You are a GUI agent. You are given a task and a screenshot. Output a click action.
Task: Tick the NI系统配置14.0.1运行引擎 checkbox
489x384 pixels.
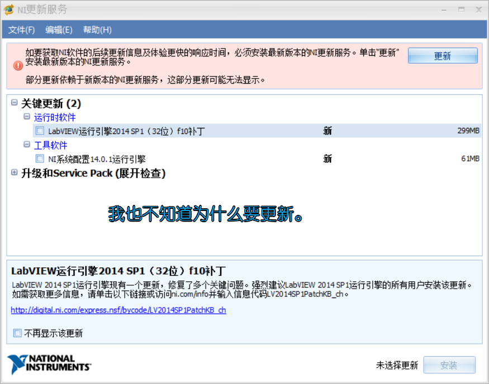point(40,159)
